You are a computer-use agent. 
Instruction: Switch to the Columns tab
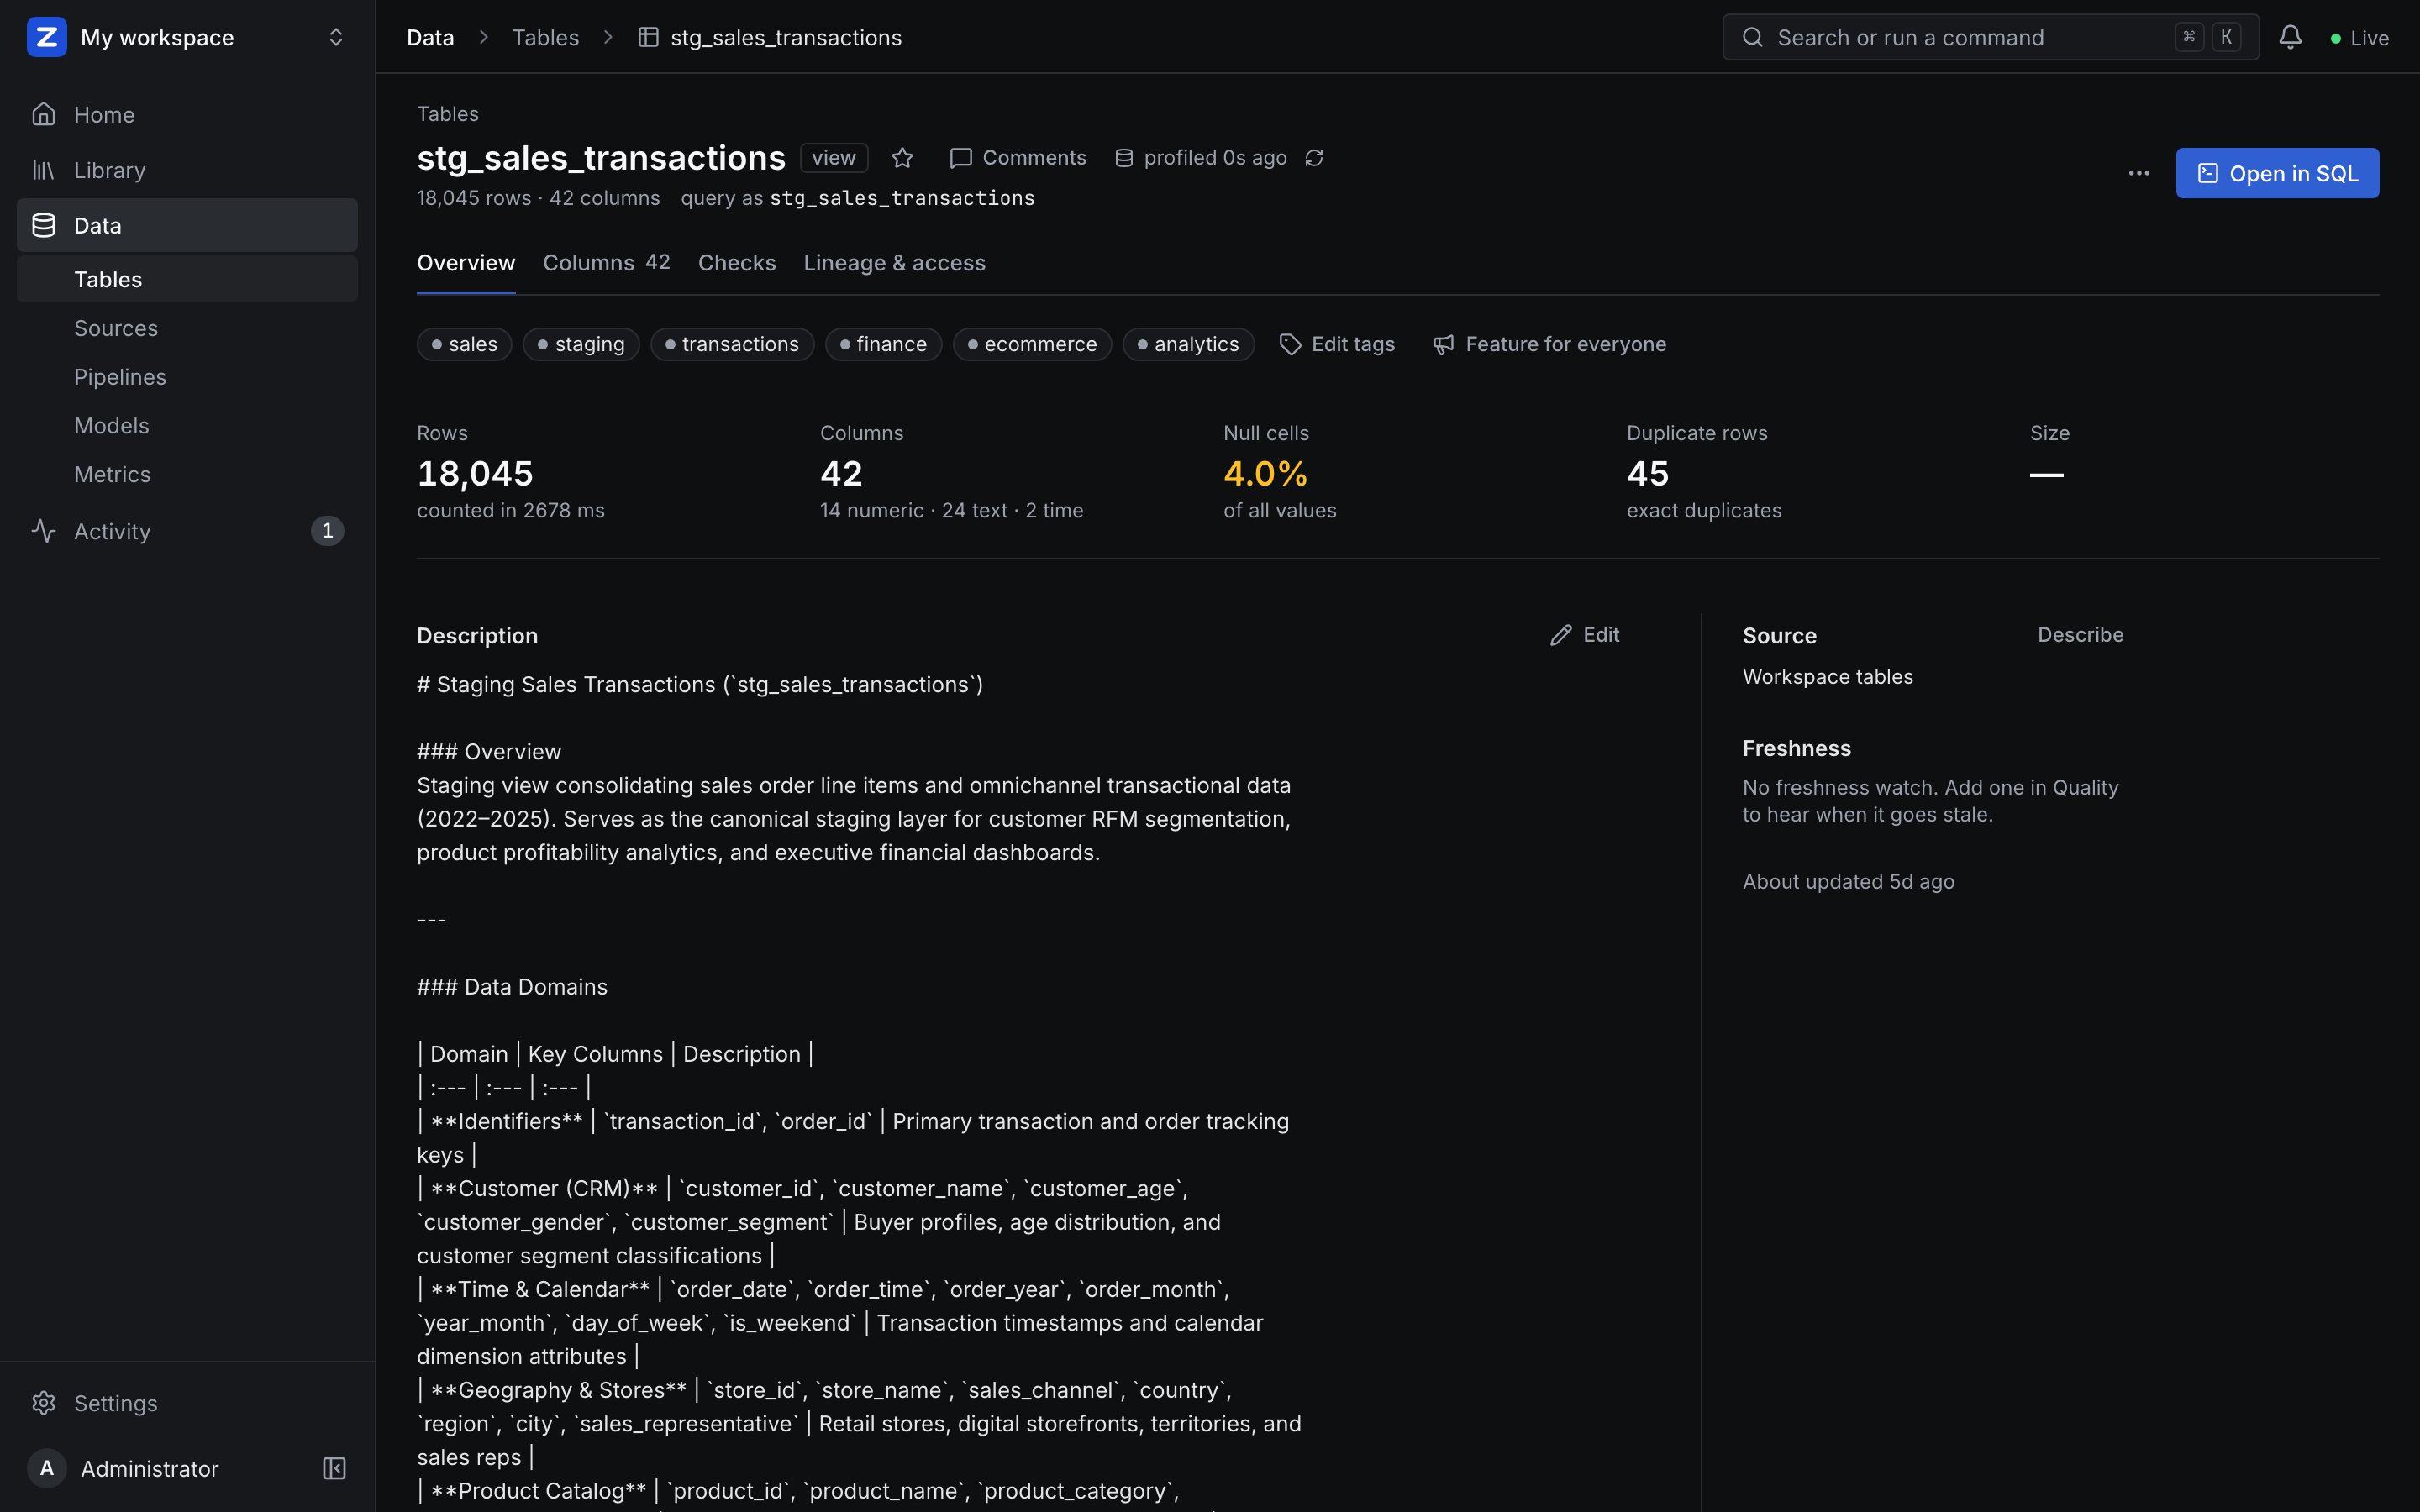(606, 263)
